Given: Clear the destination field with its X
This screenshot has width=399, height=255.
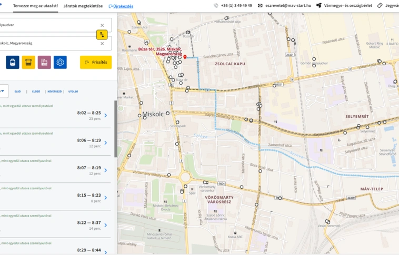Looking at the screenshot, I should point(102,43).
